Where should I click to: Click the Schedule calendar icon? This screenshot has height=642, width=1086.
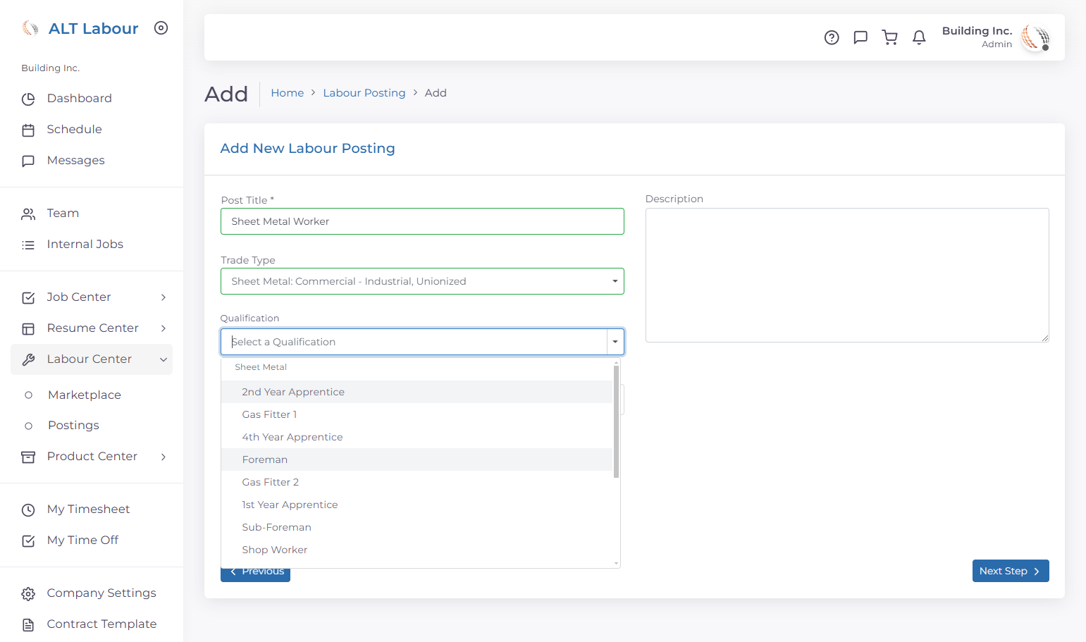click(x=28, y=130)
